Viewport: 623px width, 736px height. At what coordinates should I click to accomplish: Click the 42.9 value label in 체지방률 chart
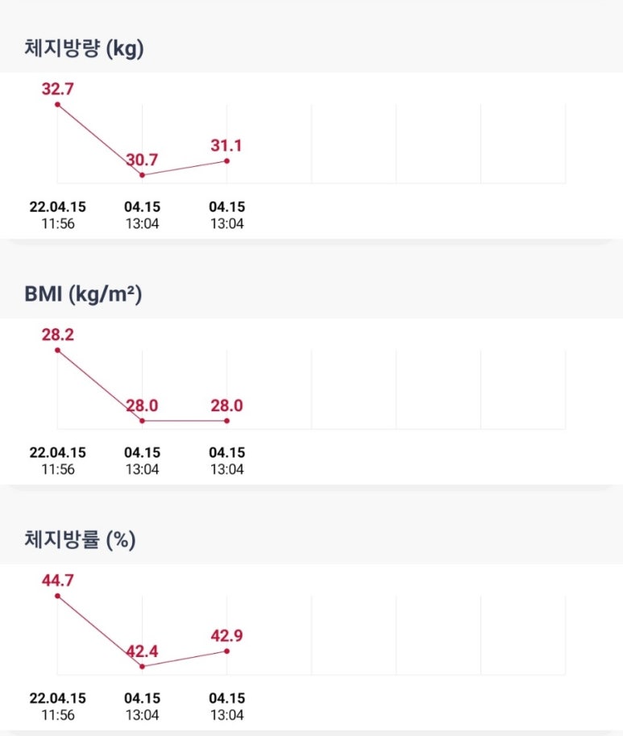pyautogui.click(x=226, y=635)
